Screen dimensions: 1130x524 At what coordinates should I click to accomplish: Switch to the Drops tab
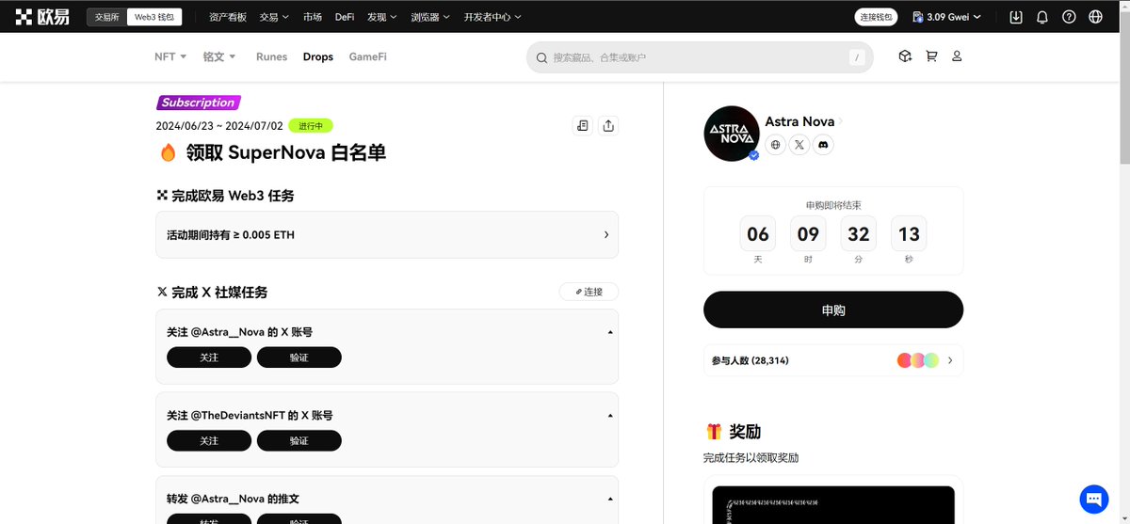(318, 56)
